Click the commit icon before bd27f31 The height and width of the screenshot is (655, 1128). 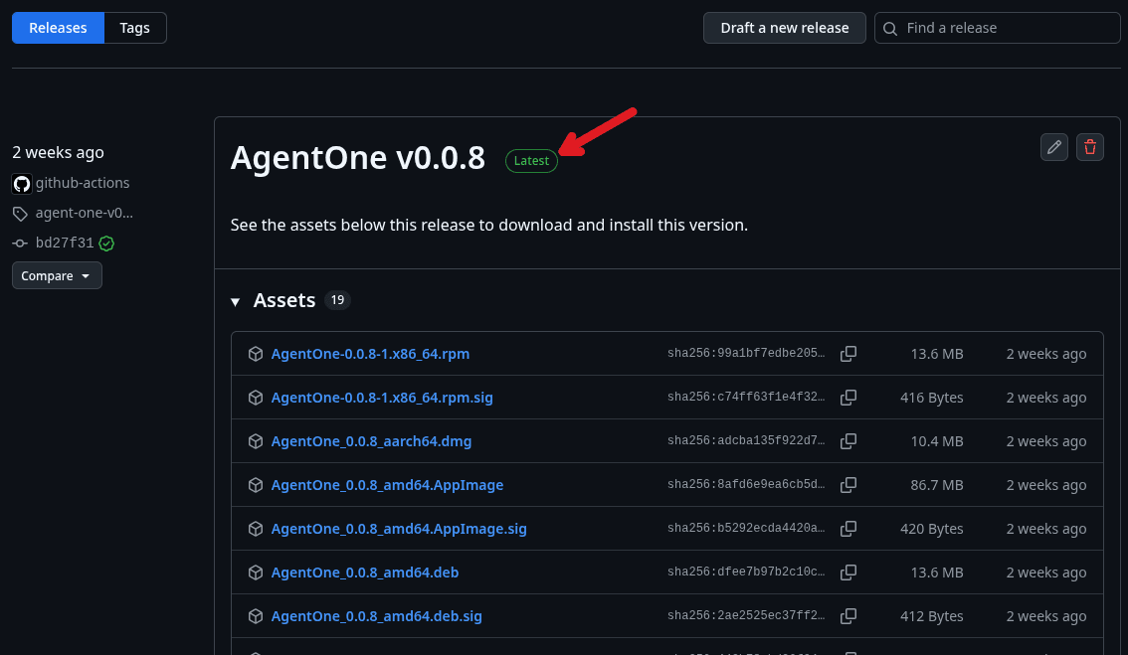(20, 243)
